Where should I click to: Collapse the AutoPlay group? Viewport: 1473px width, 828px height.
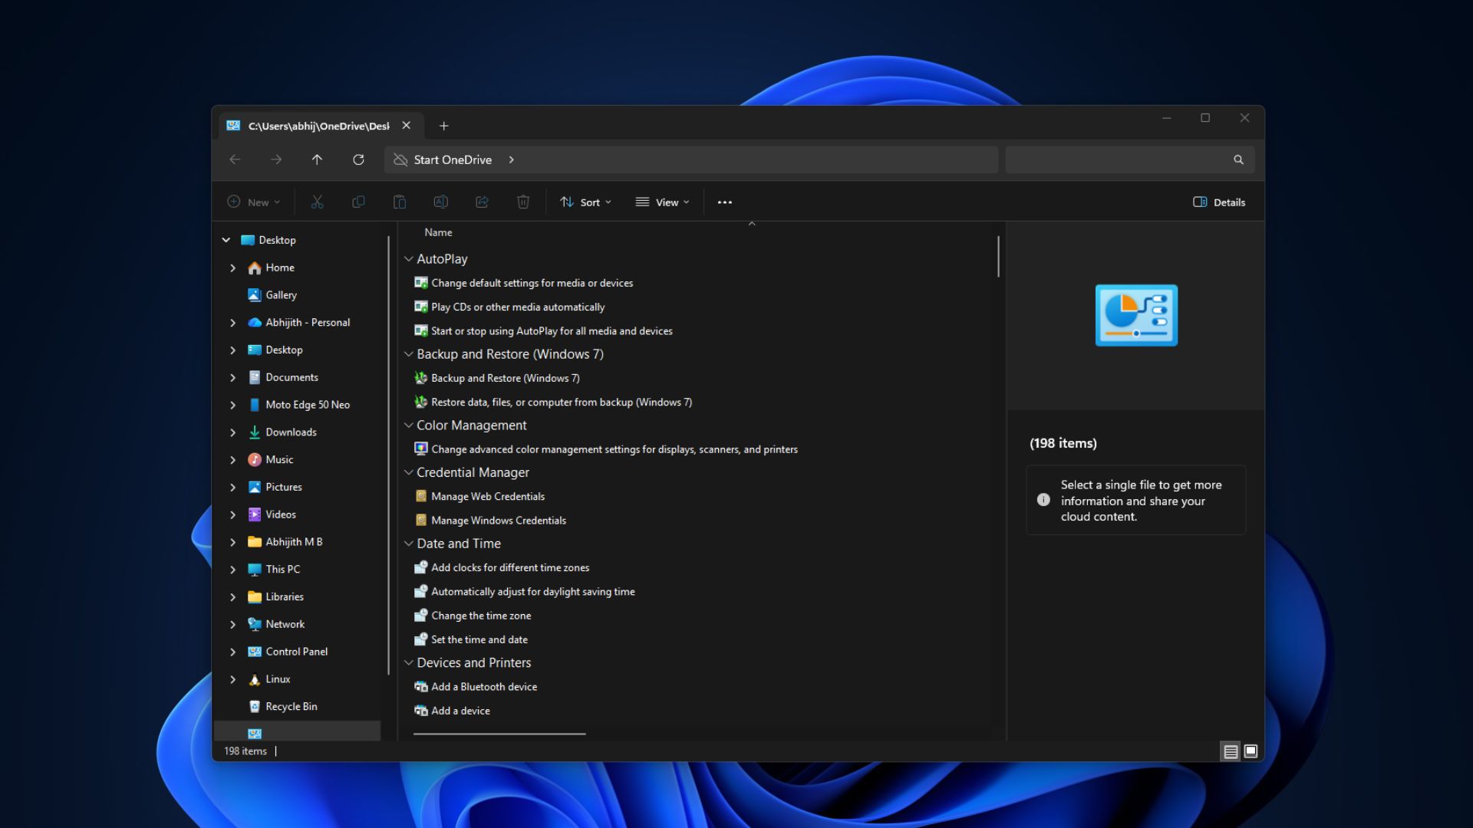[409, 259]
